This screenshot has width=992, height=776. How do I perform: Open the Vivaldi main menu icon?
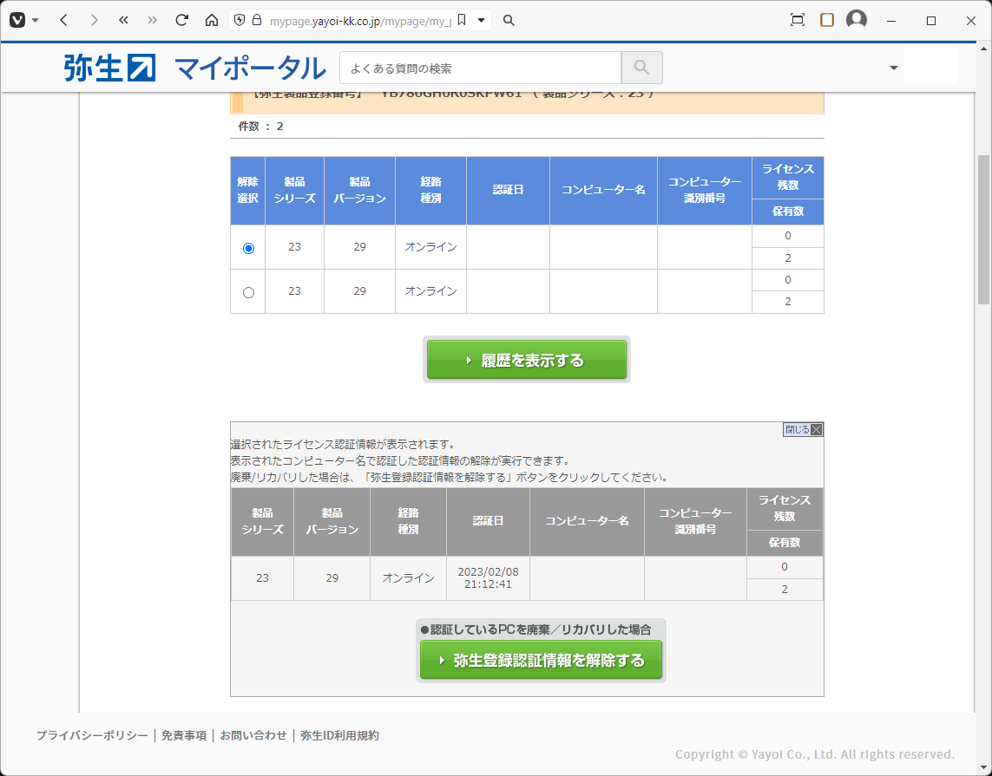(x=17, y=20)
